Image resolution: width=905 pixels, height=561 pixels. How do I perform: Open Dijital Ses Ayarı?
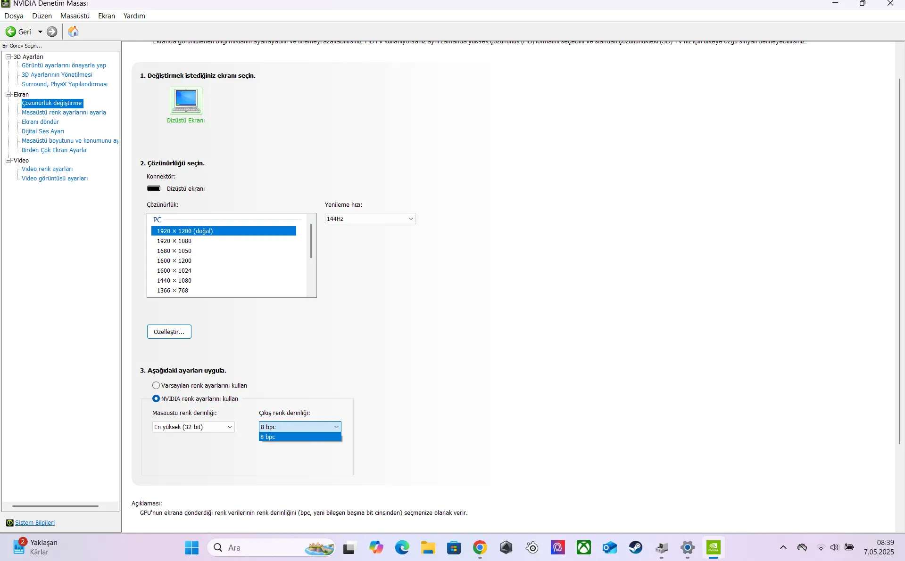[43, 131]
